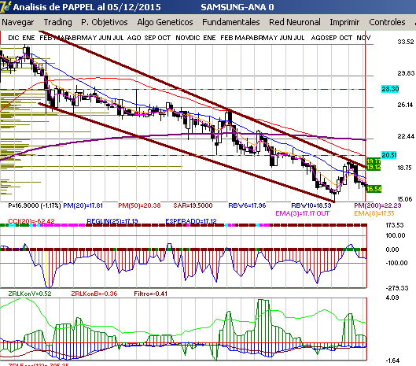Click the 28.30 cyan resistance price label
The height and width of the screenshot is (366, 416).
click(390, 89)
